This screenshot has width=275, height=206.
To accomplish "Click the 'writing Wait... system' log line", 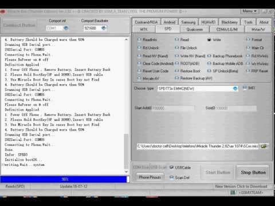I will pyautogui.click(x=25, y=165).
